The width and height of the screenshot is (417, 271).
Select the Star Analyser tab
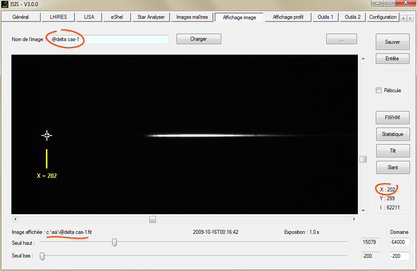tap(151, 17)
